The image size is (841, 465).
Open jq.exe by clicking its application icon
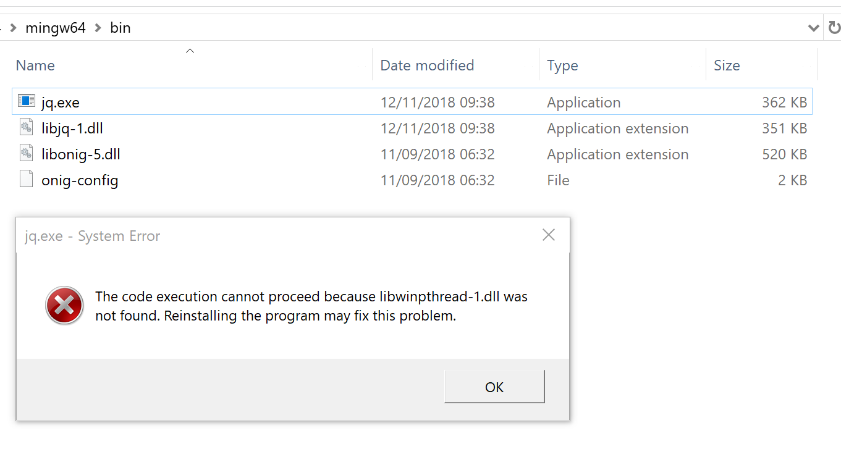(x=26, y=101)
